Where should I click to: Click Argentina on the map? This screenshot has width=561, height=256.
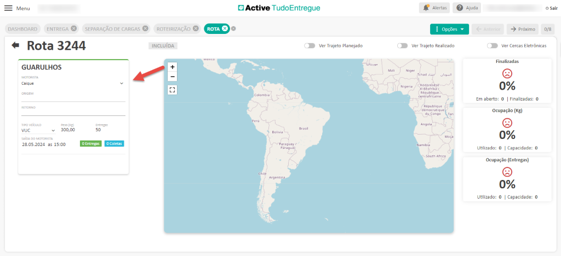pyautogui.click(x=277, y=177)
